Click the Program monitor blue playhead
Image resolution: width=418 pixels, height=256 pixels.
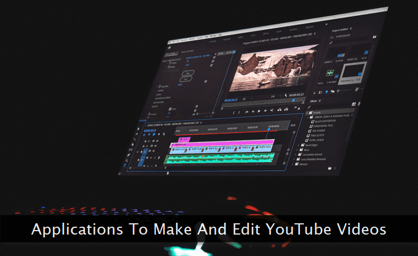[x=294, y=100]
